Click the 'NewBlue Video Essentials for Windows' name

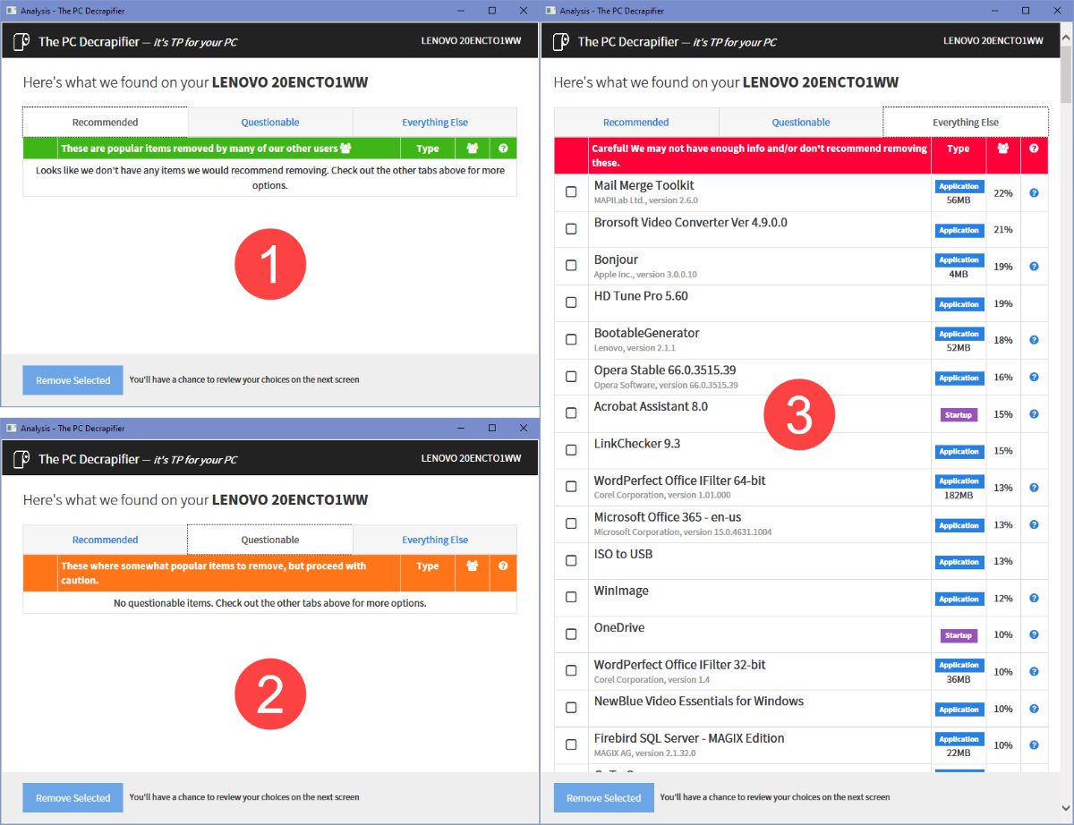(699, 701)
